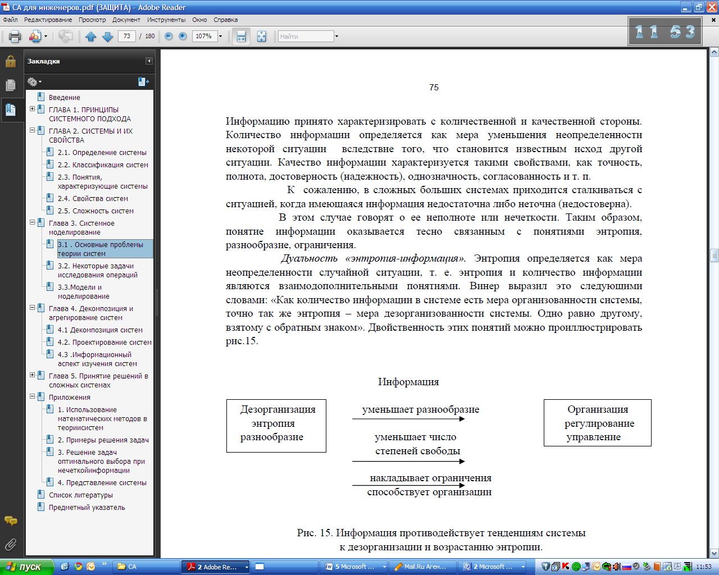Open bookmark 3.2. Некоторые задачи исследования
The image size is (719, 575).
pyautogui.click(x=97, y=271)
